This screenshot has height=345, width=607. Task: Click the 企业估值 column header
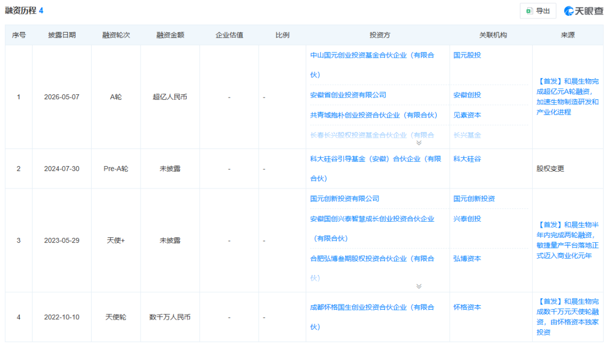[229, 35]
